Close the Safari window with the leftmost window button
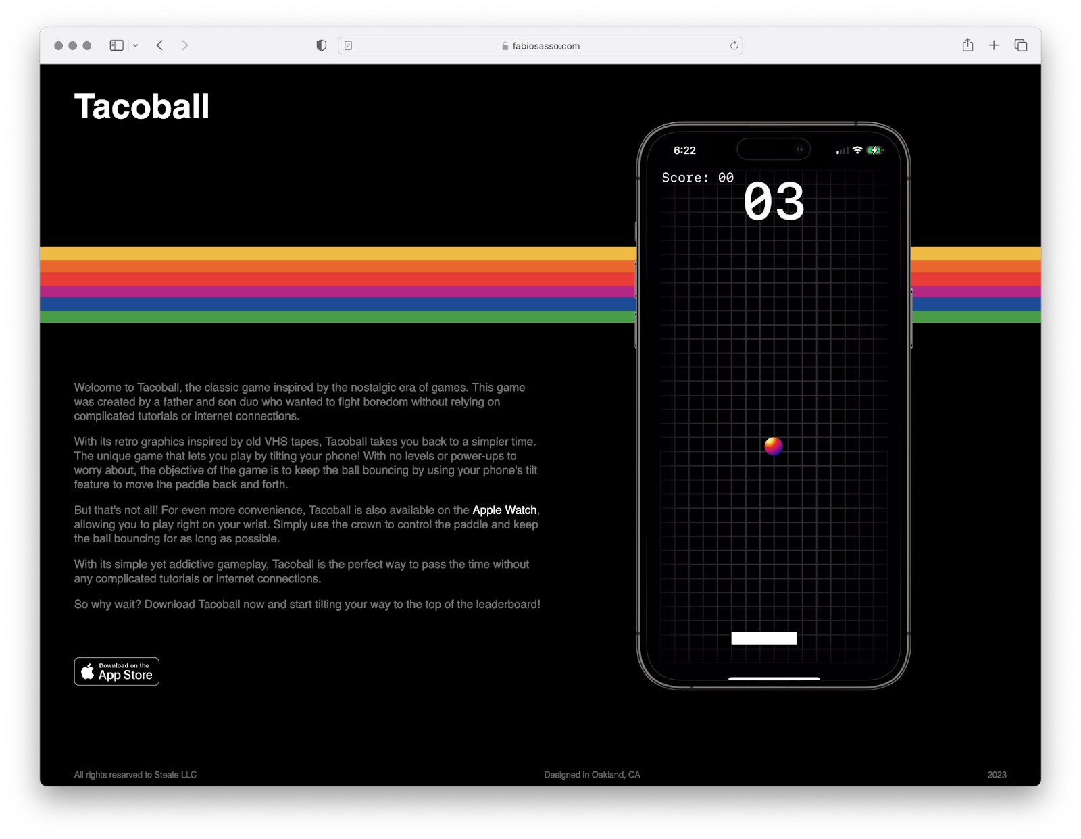The height and width of the screenshot is (839, 1081). [x=59, y=45]
